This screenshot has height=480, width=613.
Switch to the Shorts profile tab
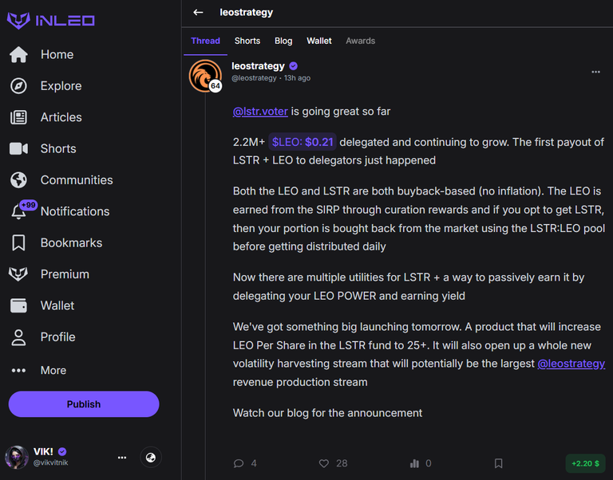(x=247, y=41)
